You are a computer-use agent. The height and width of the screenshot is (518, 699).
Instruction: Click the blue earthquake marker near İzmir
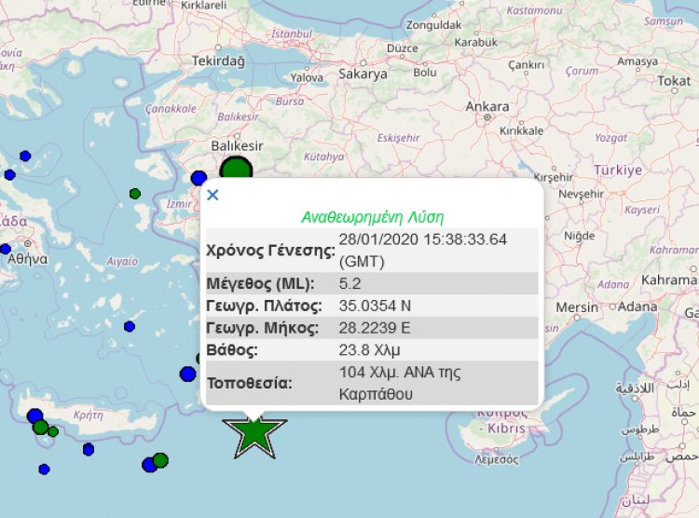click(199, 178)
